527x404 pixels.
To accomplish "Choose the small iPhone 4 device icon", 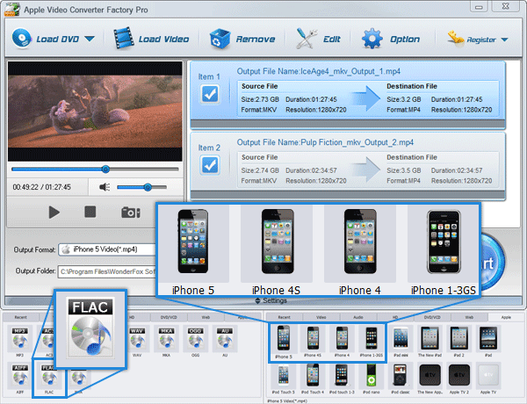I will (343, 342).
